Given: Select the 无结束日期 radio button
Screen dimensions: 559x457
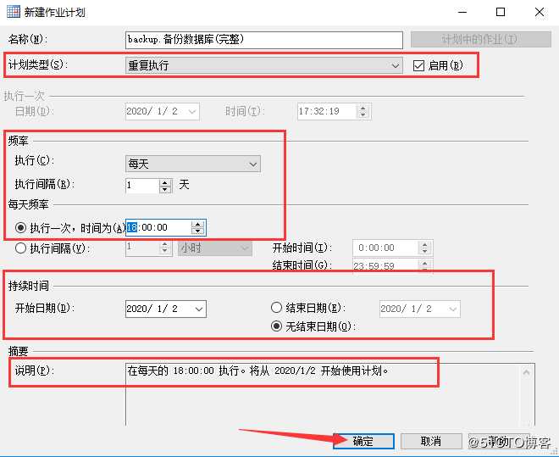Looking at the screenshot, I should pos(277,326).
